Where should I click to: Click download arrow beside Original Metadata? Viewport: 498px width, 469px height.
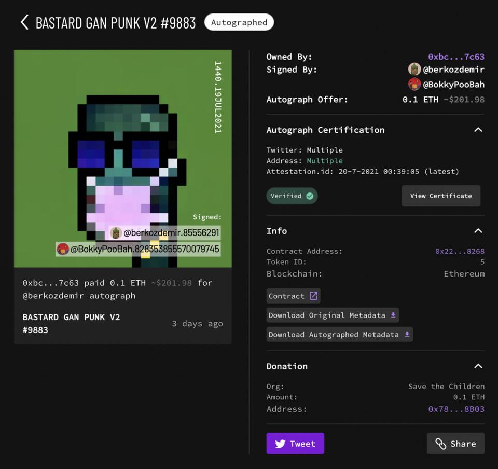tap(393, 315)
